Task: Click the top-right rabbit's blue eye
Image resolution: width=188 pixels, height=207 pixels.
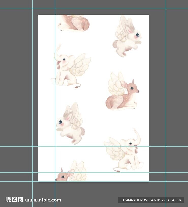Action: [x=138, y=34]
